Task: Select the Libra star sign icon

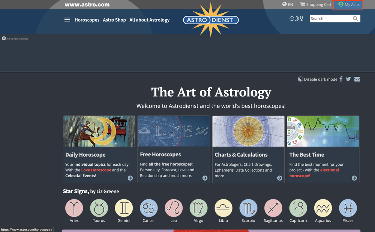Action: (x=223, y=208)
